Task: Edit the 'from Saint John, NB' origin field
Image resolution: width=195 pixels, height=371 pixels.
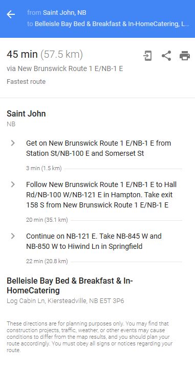Action: click(57, 13)
